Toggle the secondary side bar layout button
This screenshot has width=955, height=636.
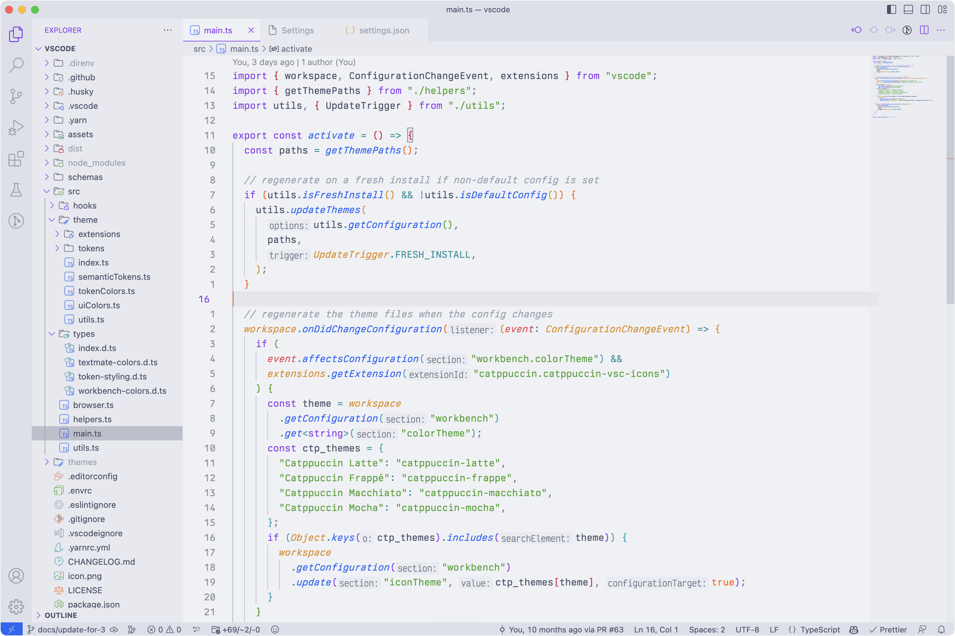[x=926, y=9]
